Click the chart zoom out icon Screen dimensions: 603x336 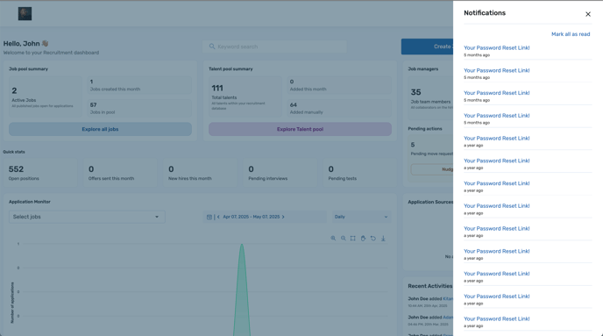click(343, 239)
